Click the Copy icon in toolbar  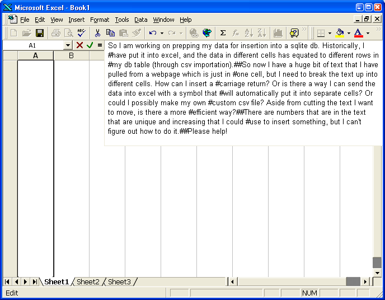click(110, 33)
